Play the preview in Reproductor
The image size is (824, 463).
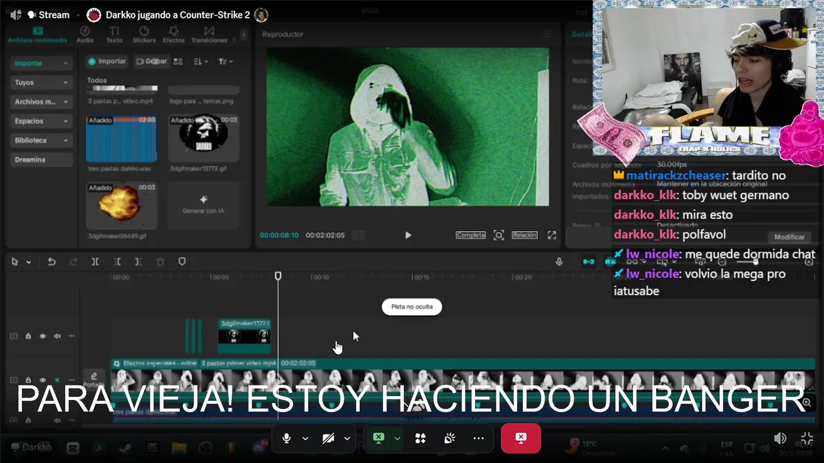[407, 235]
